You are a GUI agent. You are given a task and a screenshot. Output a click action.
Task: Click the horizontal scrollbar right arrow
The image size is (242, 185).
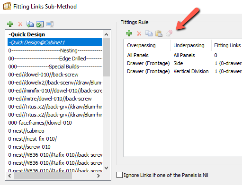click(x=99, y=176)
